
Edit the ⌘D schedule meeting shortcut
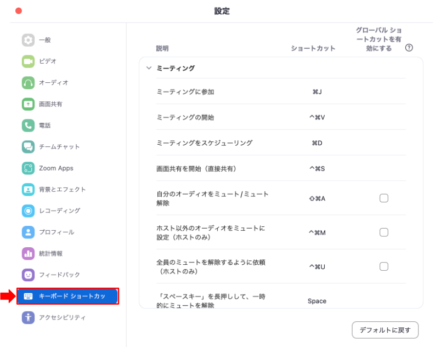[317, 143]
